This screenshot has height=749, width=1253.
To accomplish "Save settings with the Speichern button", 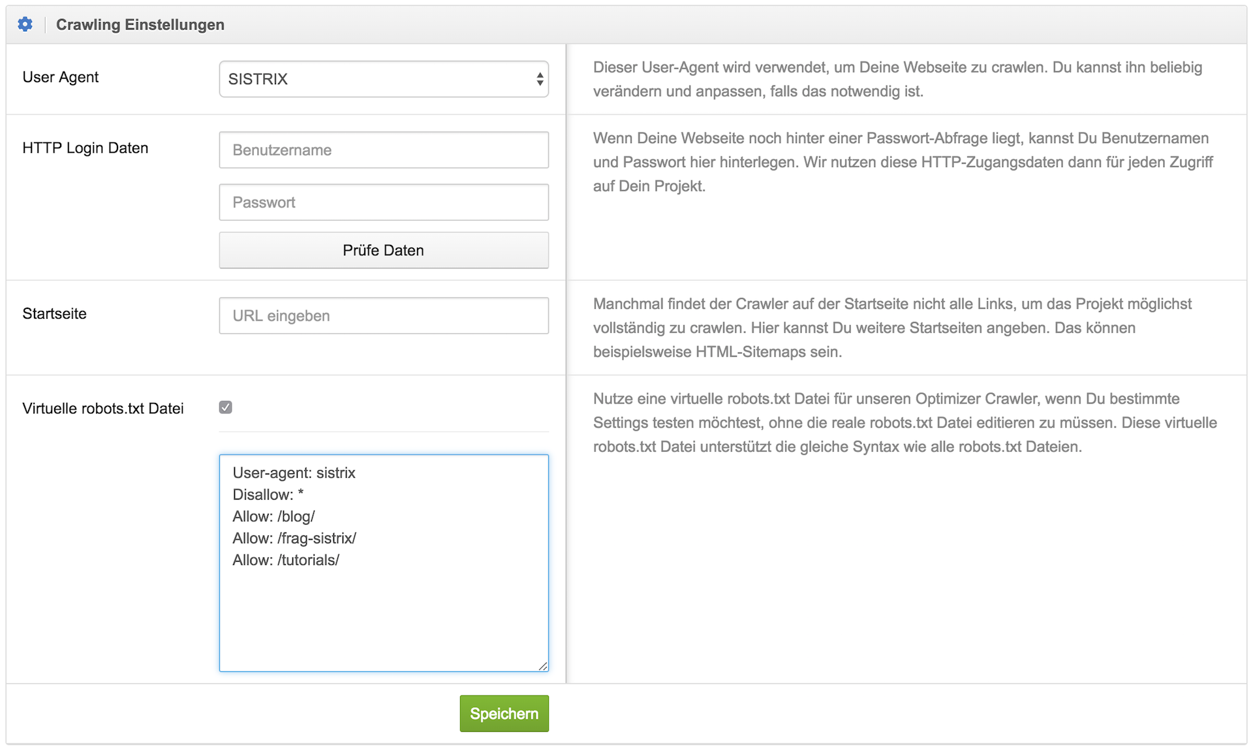I will coord(504,714).
